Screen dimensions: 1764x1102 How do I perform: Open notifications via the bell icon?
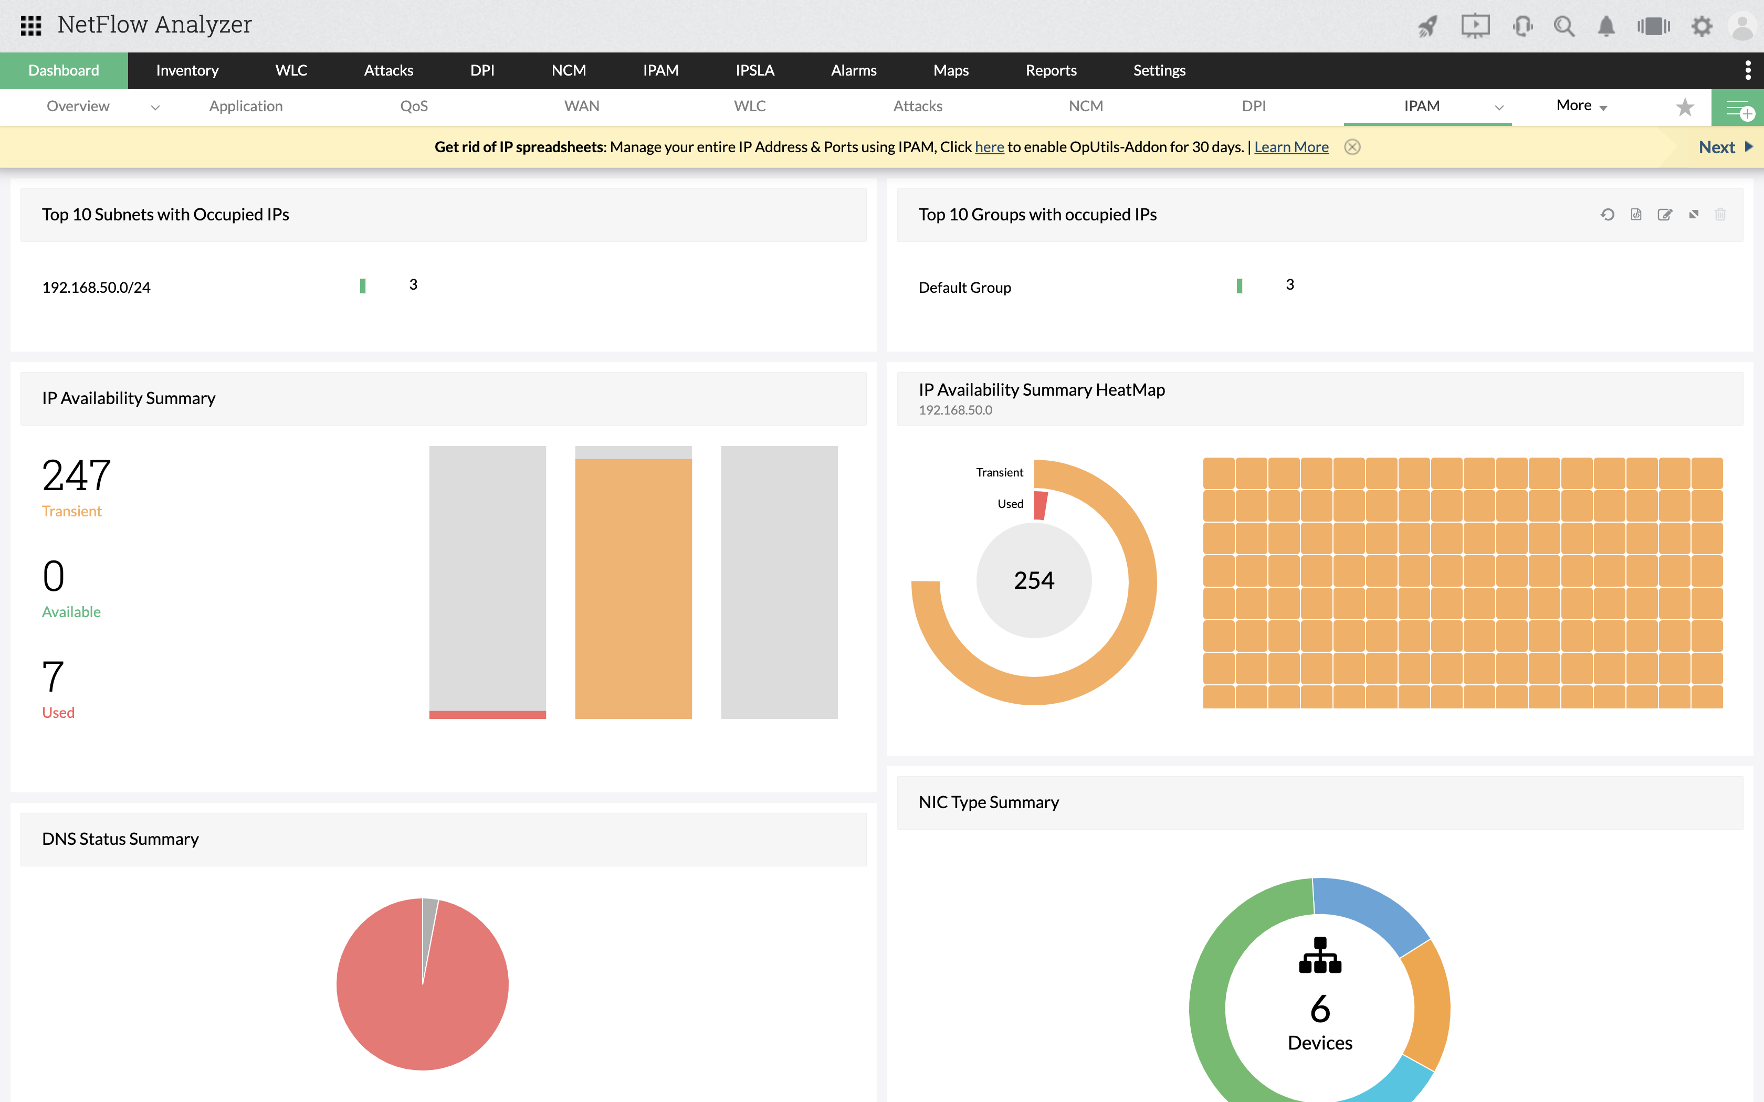coord(1605,26)
